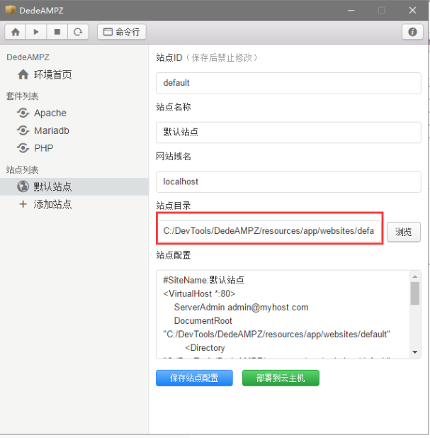430x438 pixels.
Task: Click the 站点ID field containing default
Action: tap(288, 83)
